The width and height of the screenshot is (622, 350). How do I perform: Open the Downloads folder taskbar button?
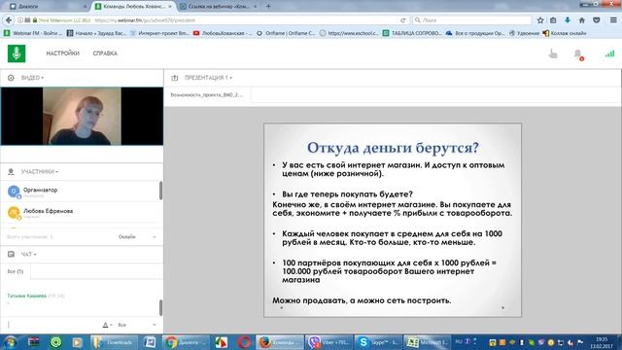tap(114, 342)
